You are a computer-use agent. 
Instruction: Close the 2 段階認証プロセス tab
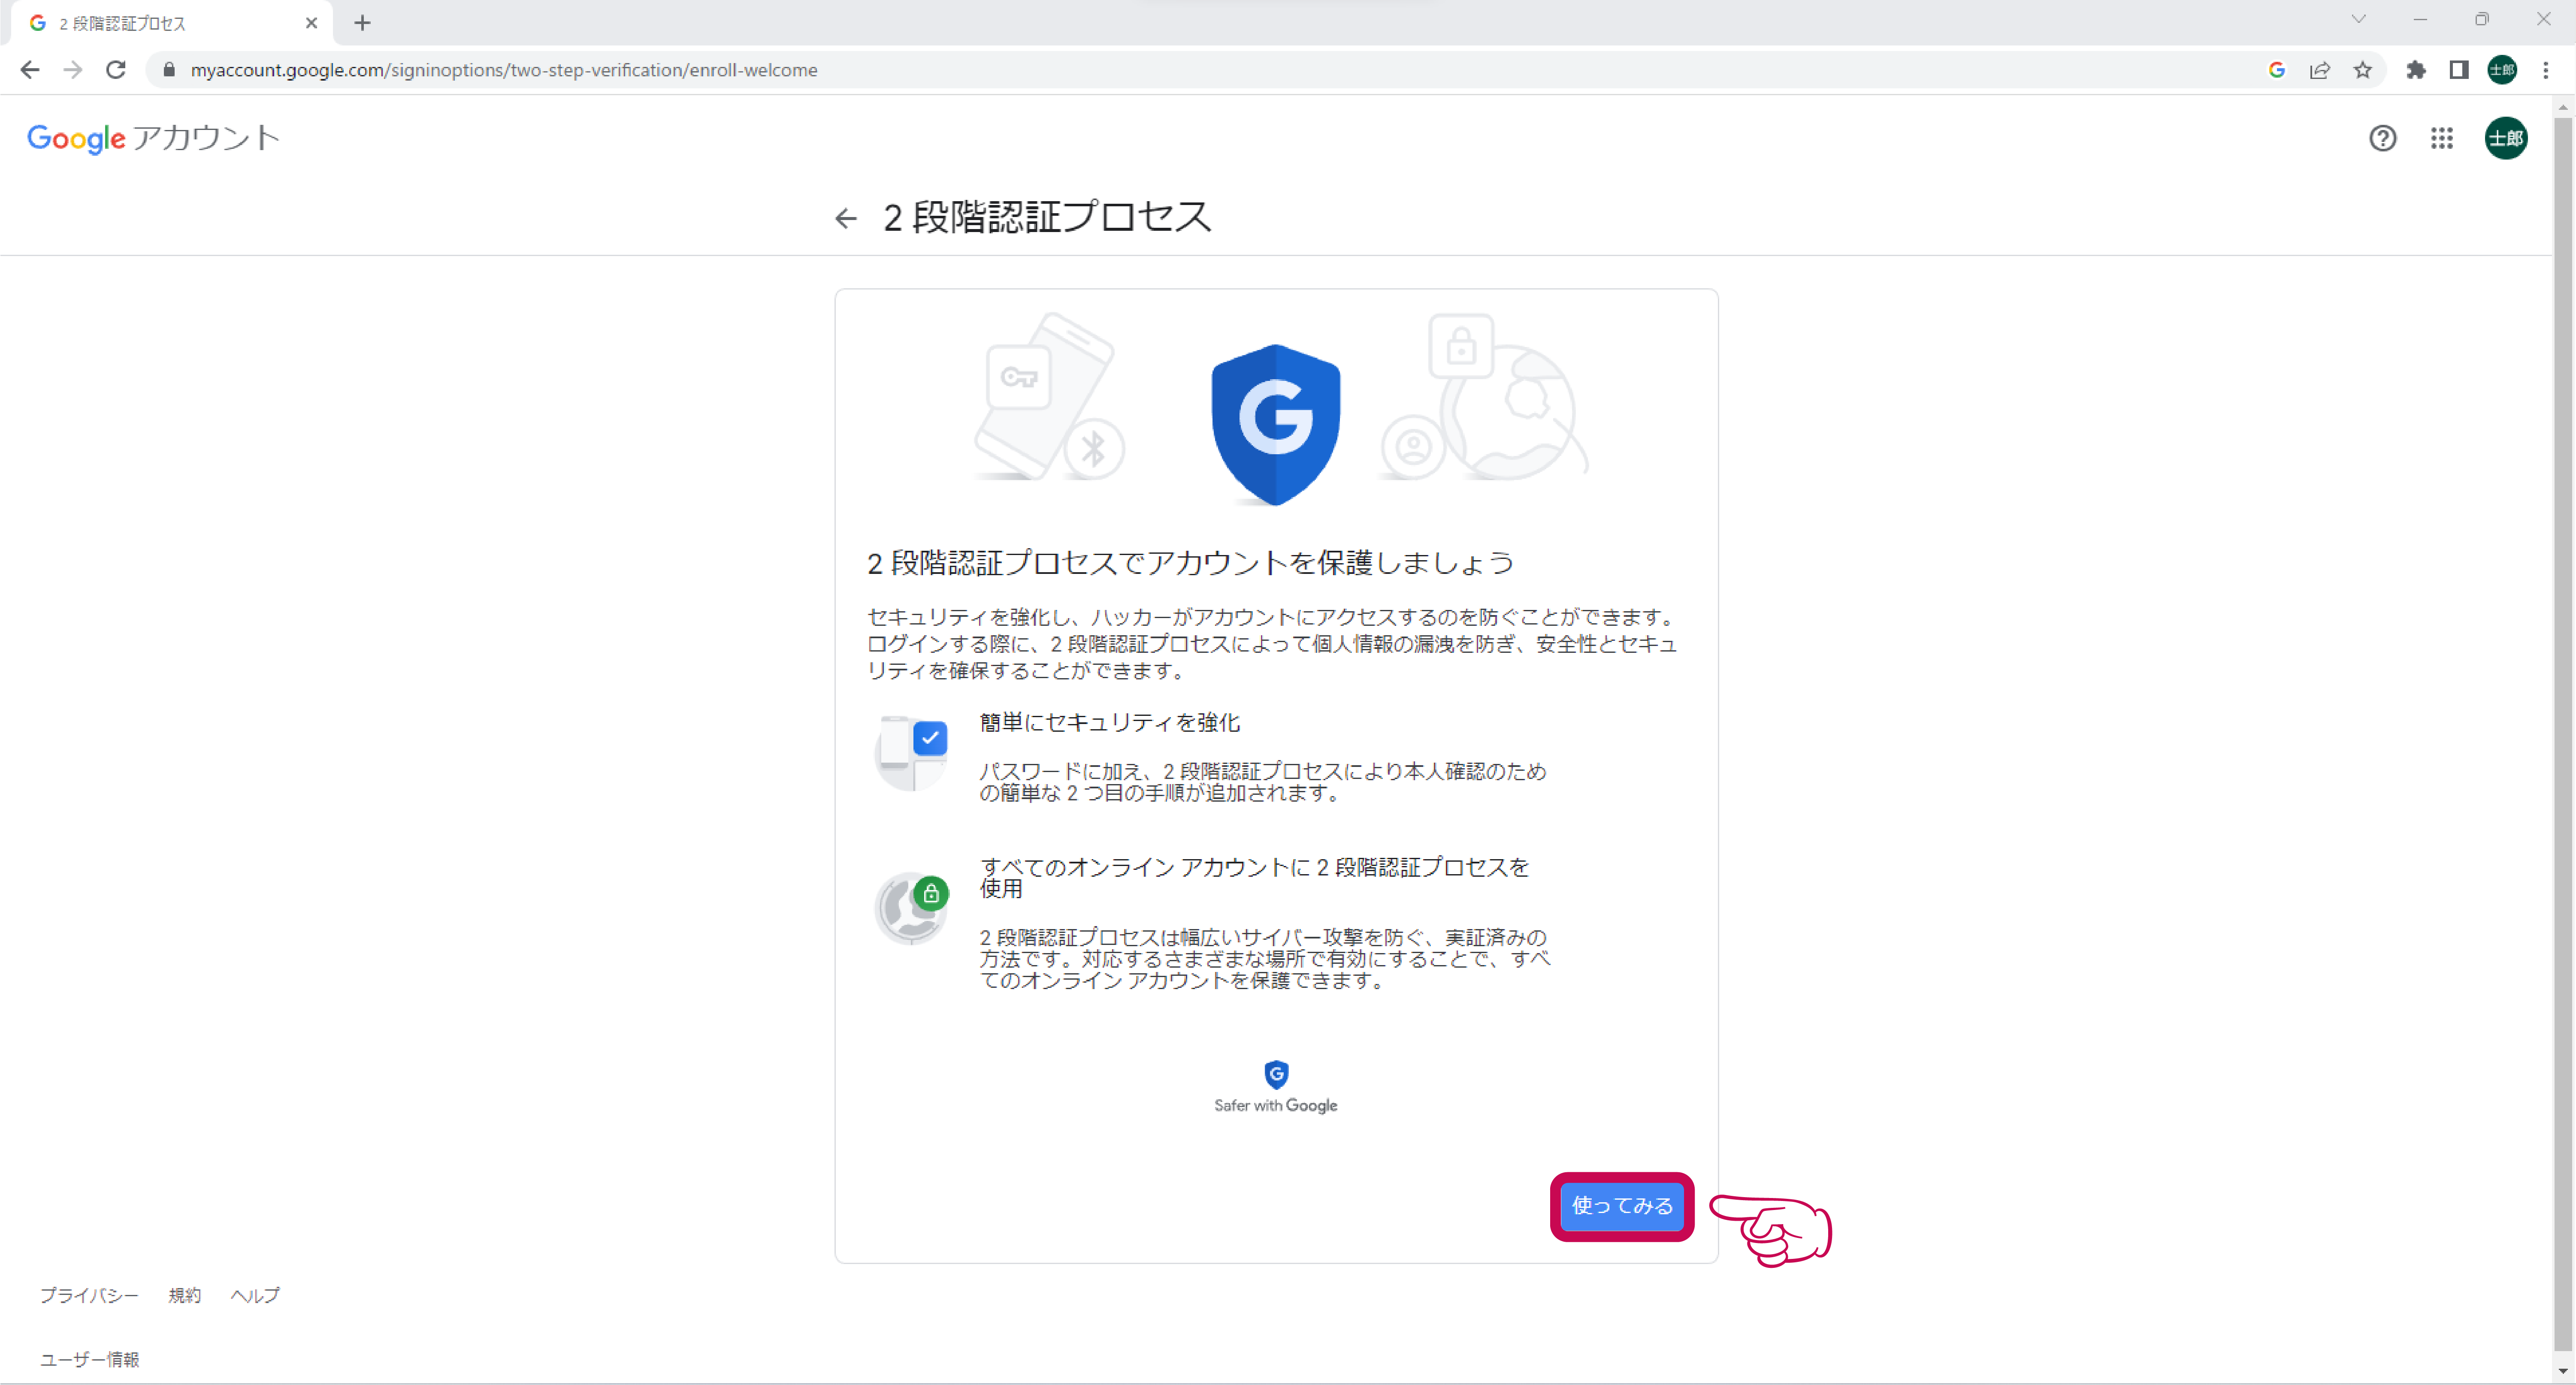pos(311,23)
